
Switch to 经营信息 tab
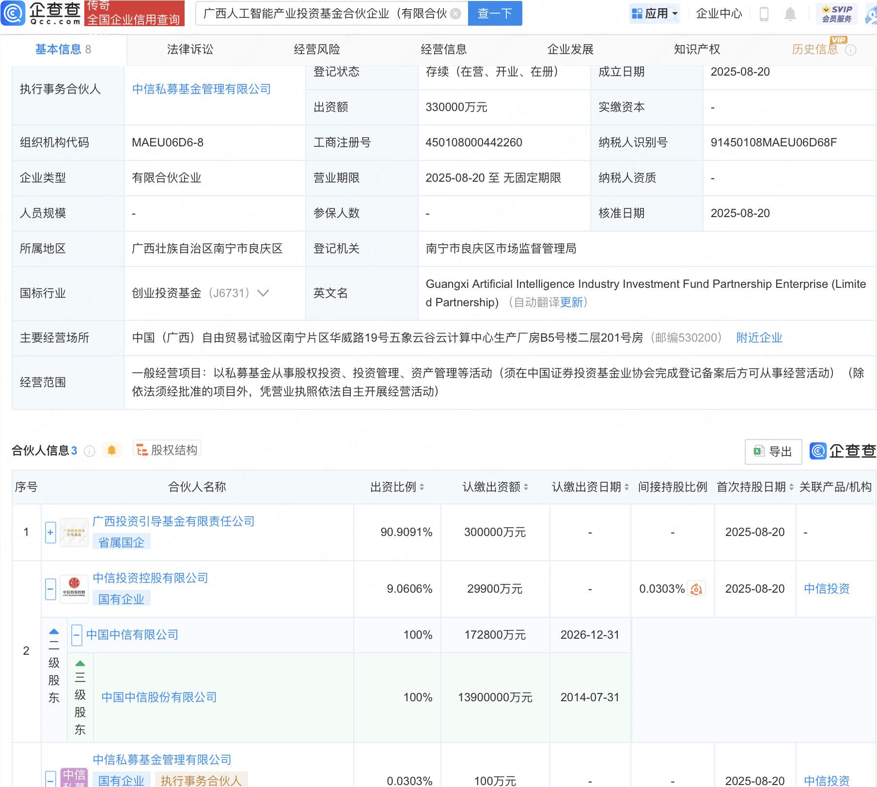444,49
